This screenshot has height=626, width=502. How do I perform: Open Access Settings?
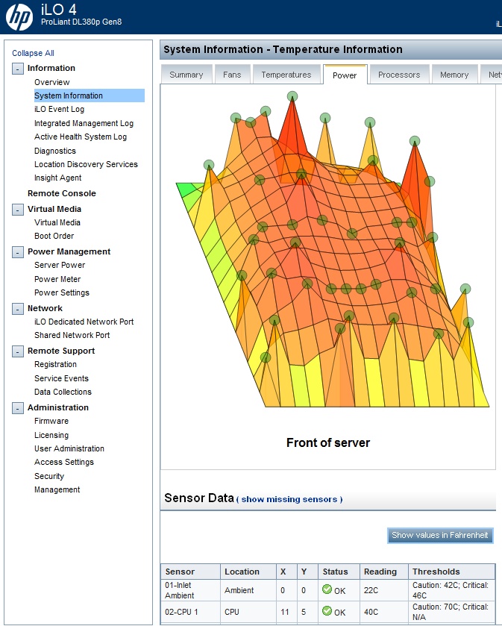point(64,463)
